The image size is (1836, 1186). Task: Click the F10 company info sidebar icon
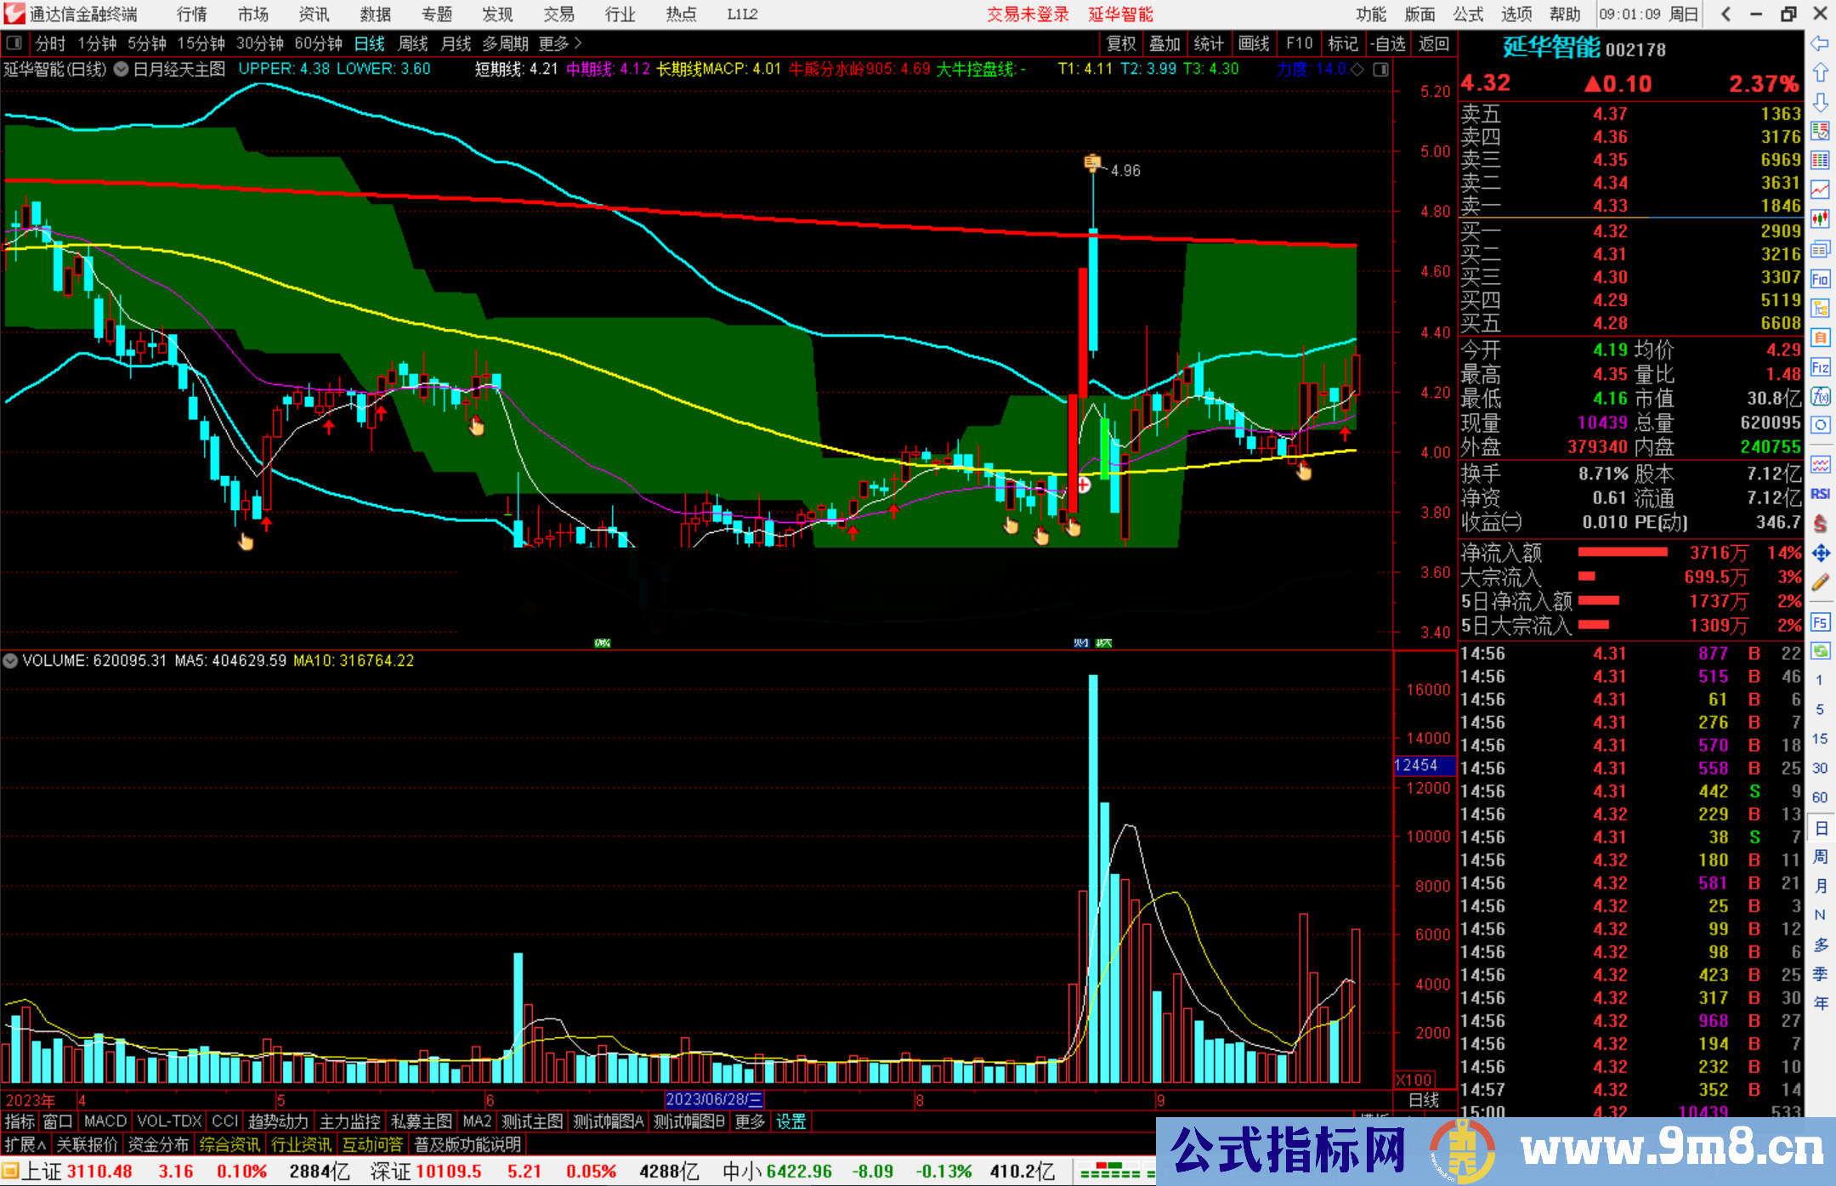tap(1819, 279)
